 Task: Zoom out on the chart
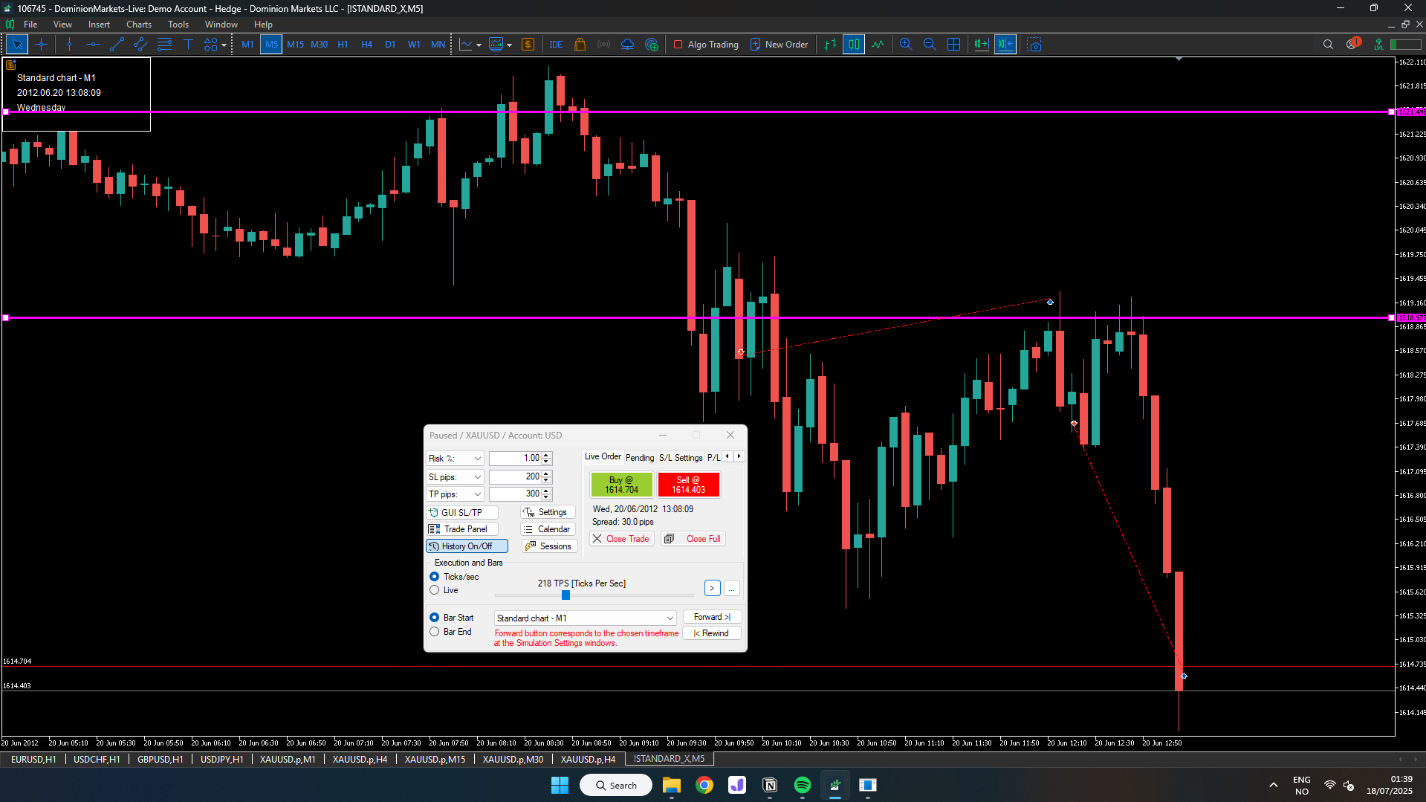(930, 45)
